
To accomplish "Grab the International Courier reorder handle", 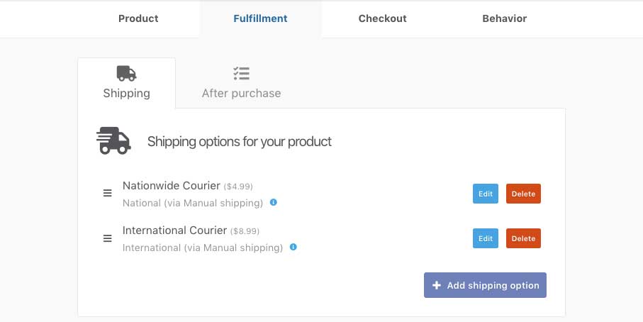I will [x=108, y=238].
